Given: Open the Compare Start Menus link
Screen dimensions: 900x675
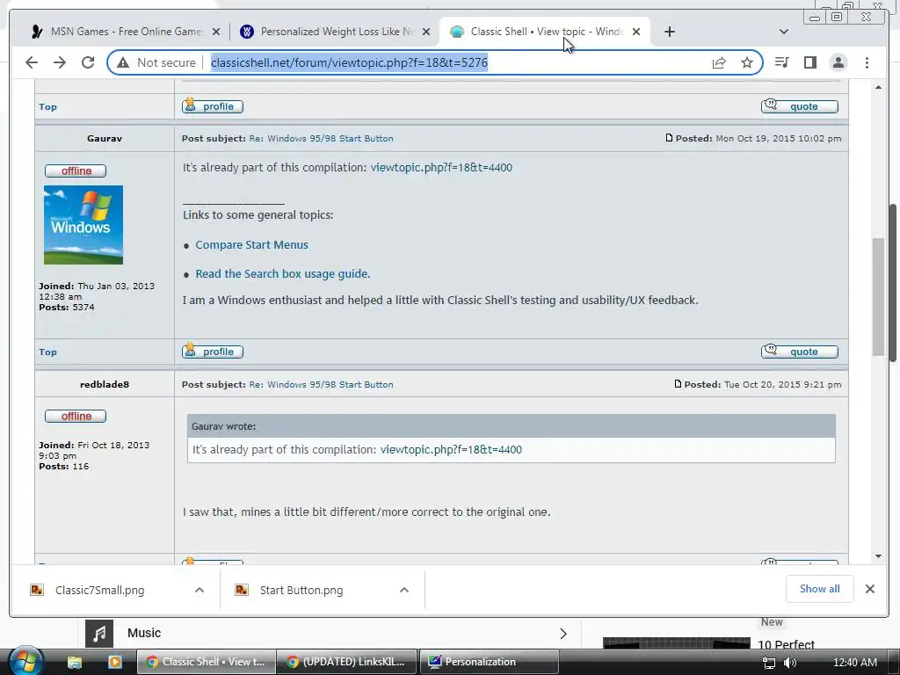Looking at the screenshot, I should point(251,244).
